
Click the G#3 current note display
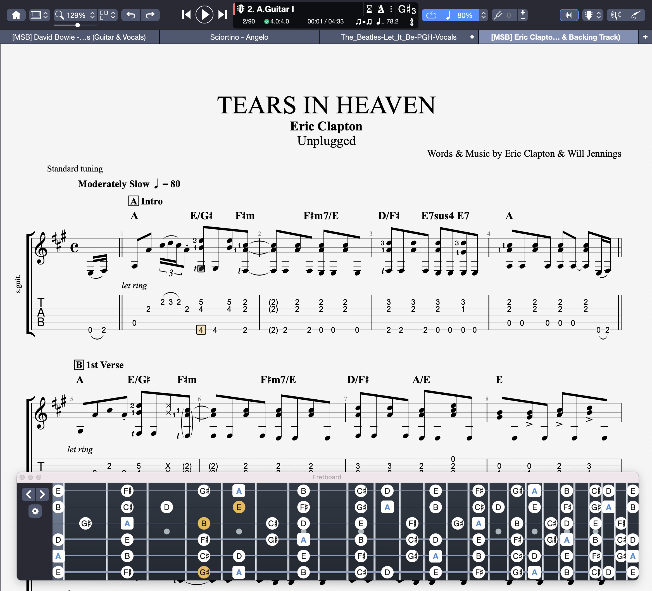407,9
